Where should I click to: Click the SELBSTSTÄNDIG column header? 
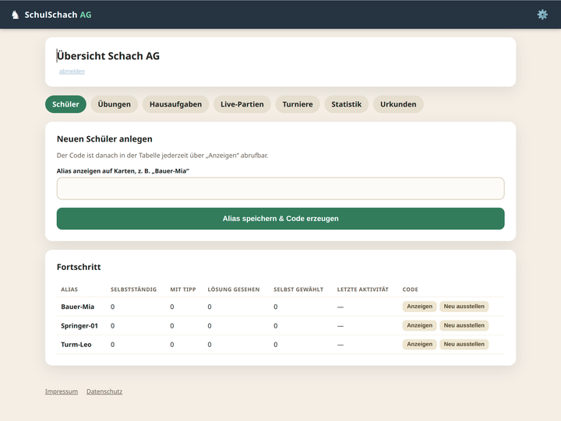133,289
